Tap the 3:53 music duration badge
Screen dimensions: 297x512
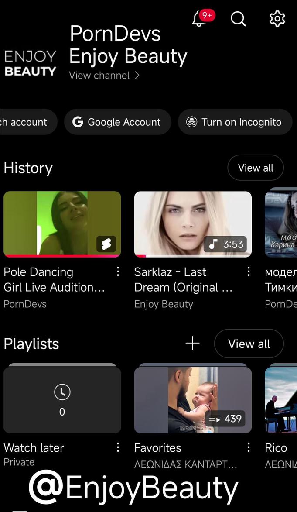click(x=225, y=244)
